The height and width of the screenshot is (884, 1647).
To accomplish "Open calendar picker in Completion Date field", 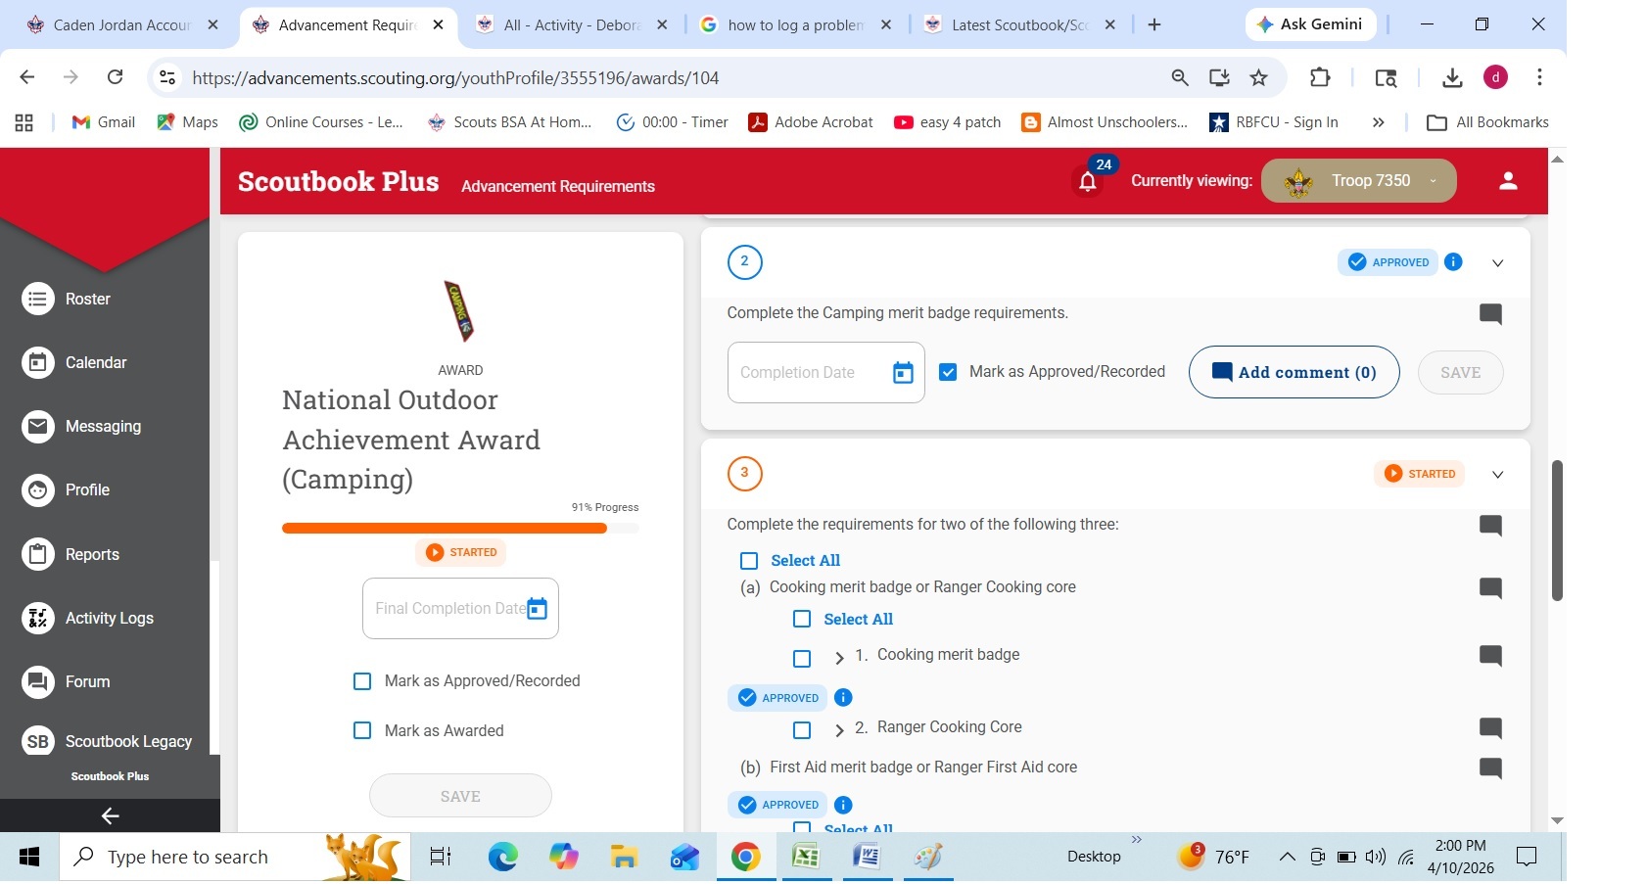I will pos(903,373).
